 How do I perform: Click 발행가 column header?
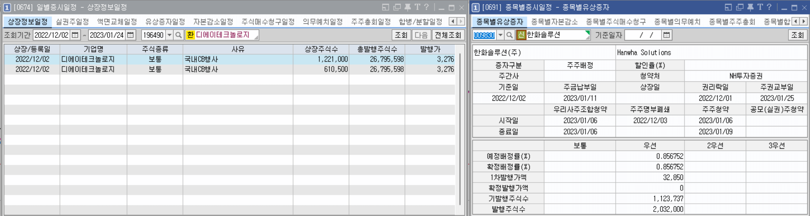pyautogui.click(x=430, y=49)
